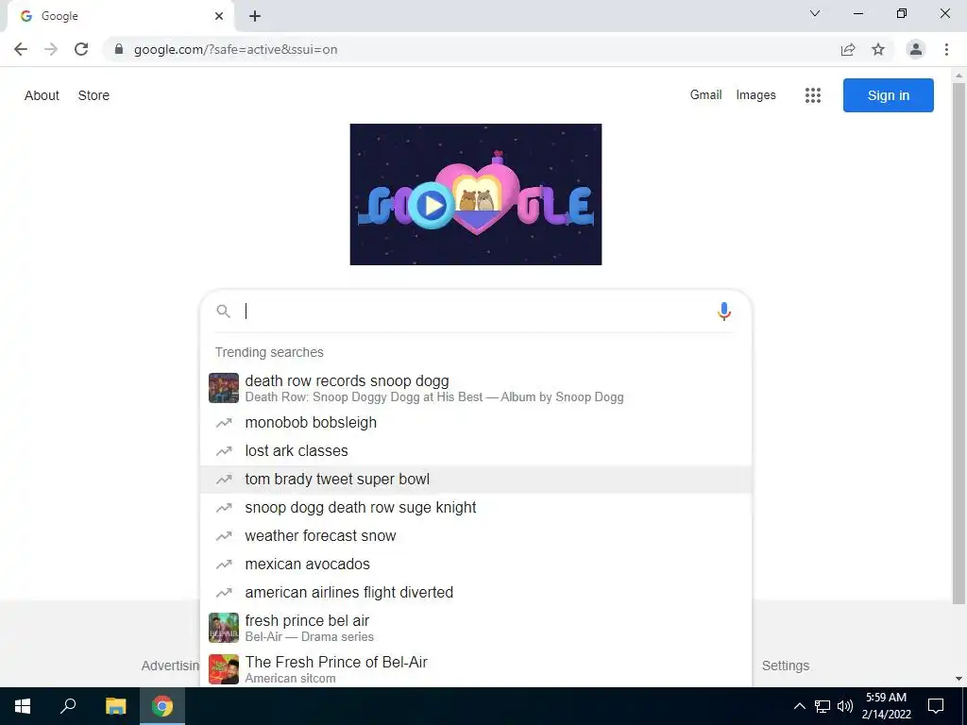Open the Windows Start menu

[x=23, y=706]
